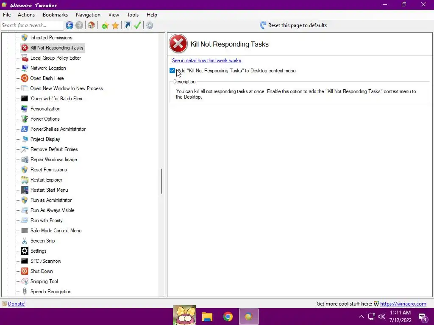Screen dimensions: 434x325
Task: Select the Project Display tree item
Action: tap(45, 139)
